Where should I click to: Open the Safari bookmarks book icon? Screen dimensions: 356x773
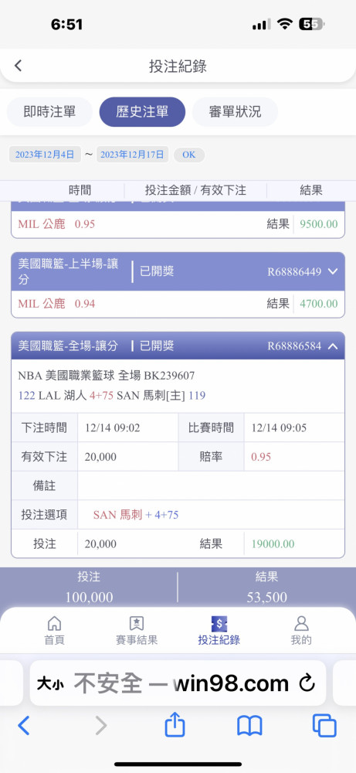pos(249,726)
